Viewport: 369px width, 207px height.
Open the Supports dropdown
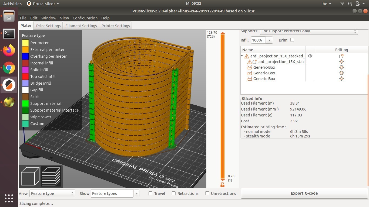pyautogui.click(x=309, y=31)
